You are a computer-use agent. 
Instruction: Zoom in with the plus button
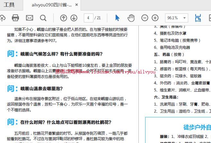coord(155,18)
